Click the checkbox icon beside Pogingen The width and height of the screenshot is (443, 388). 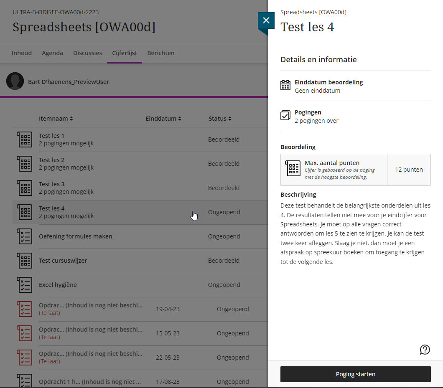click(285, 115)
